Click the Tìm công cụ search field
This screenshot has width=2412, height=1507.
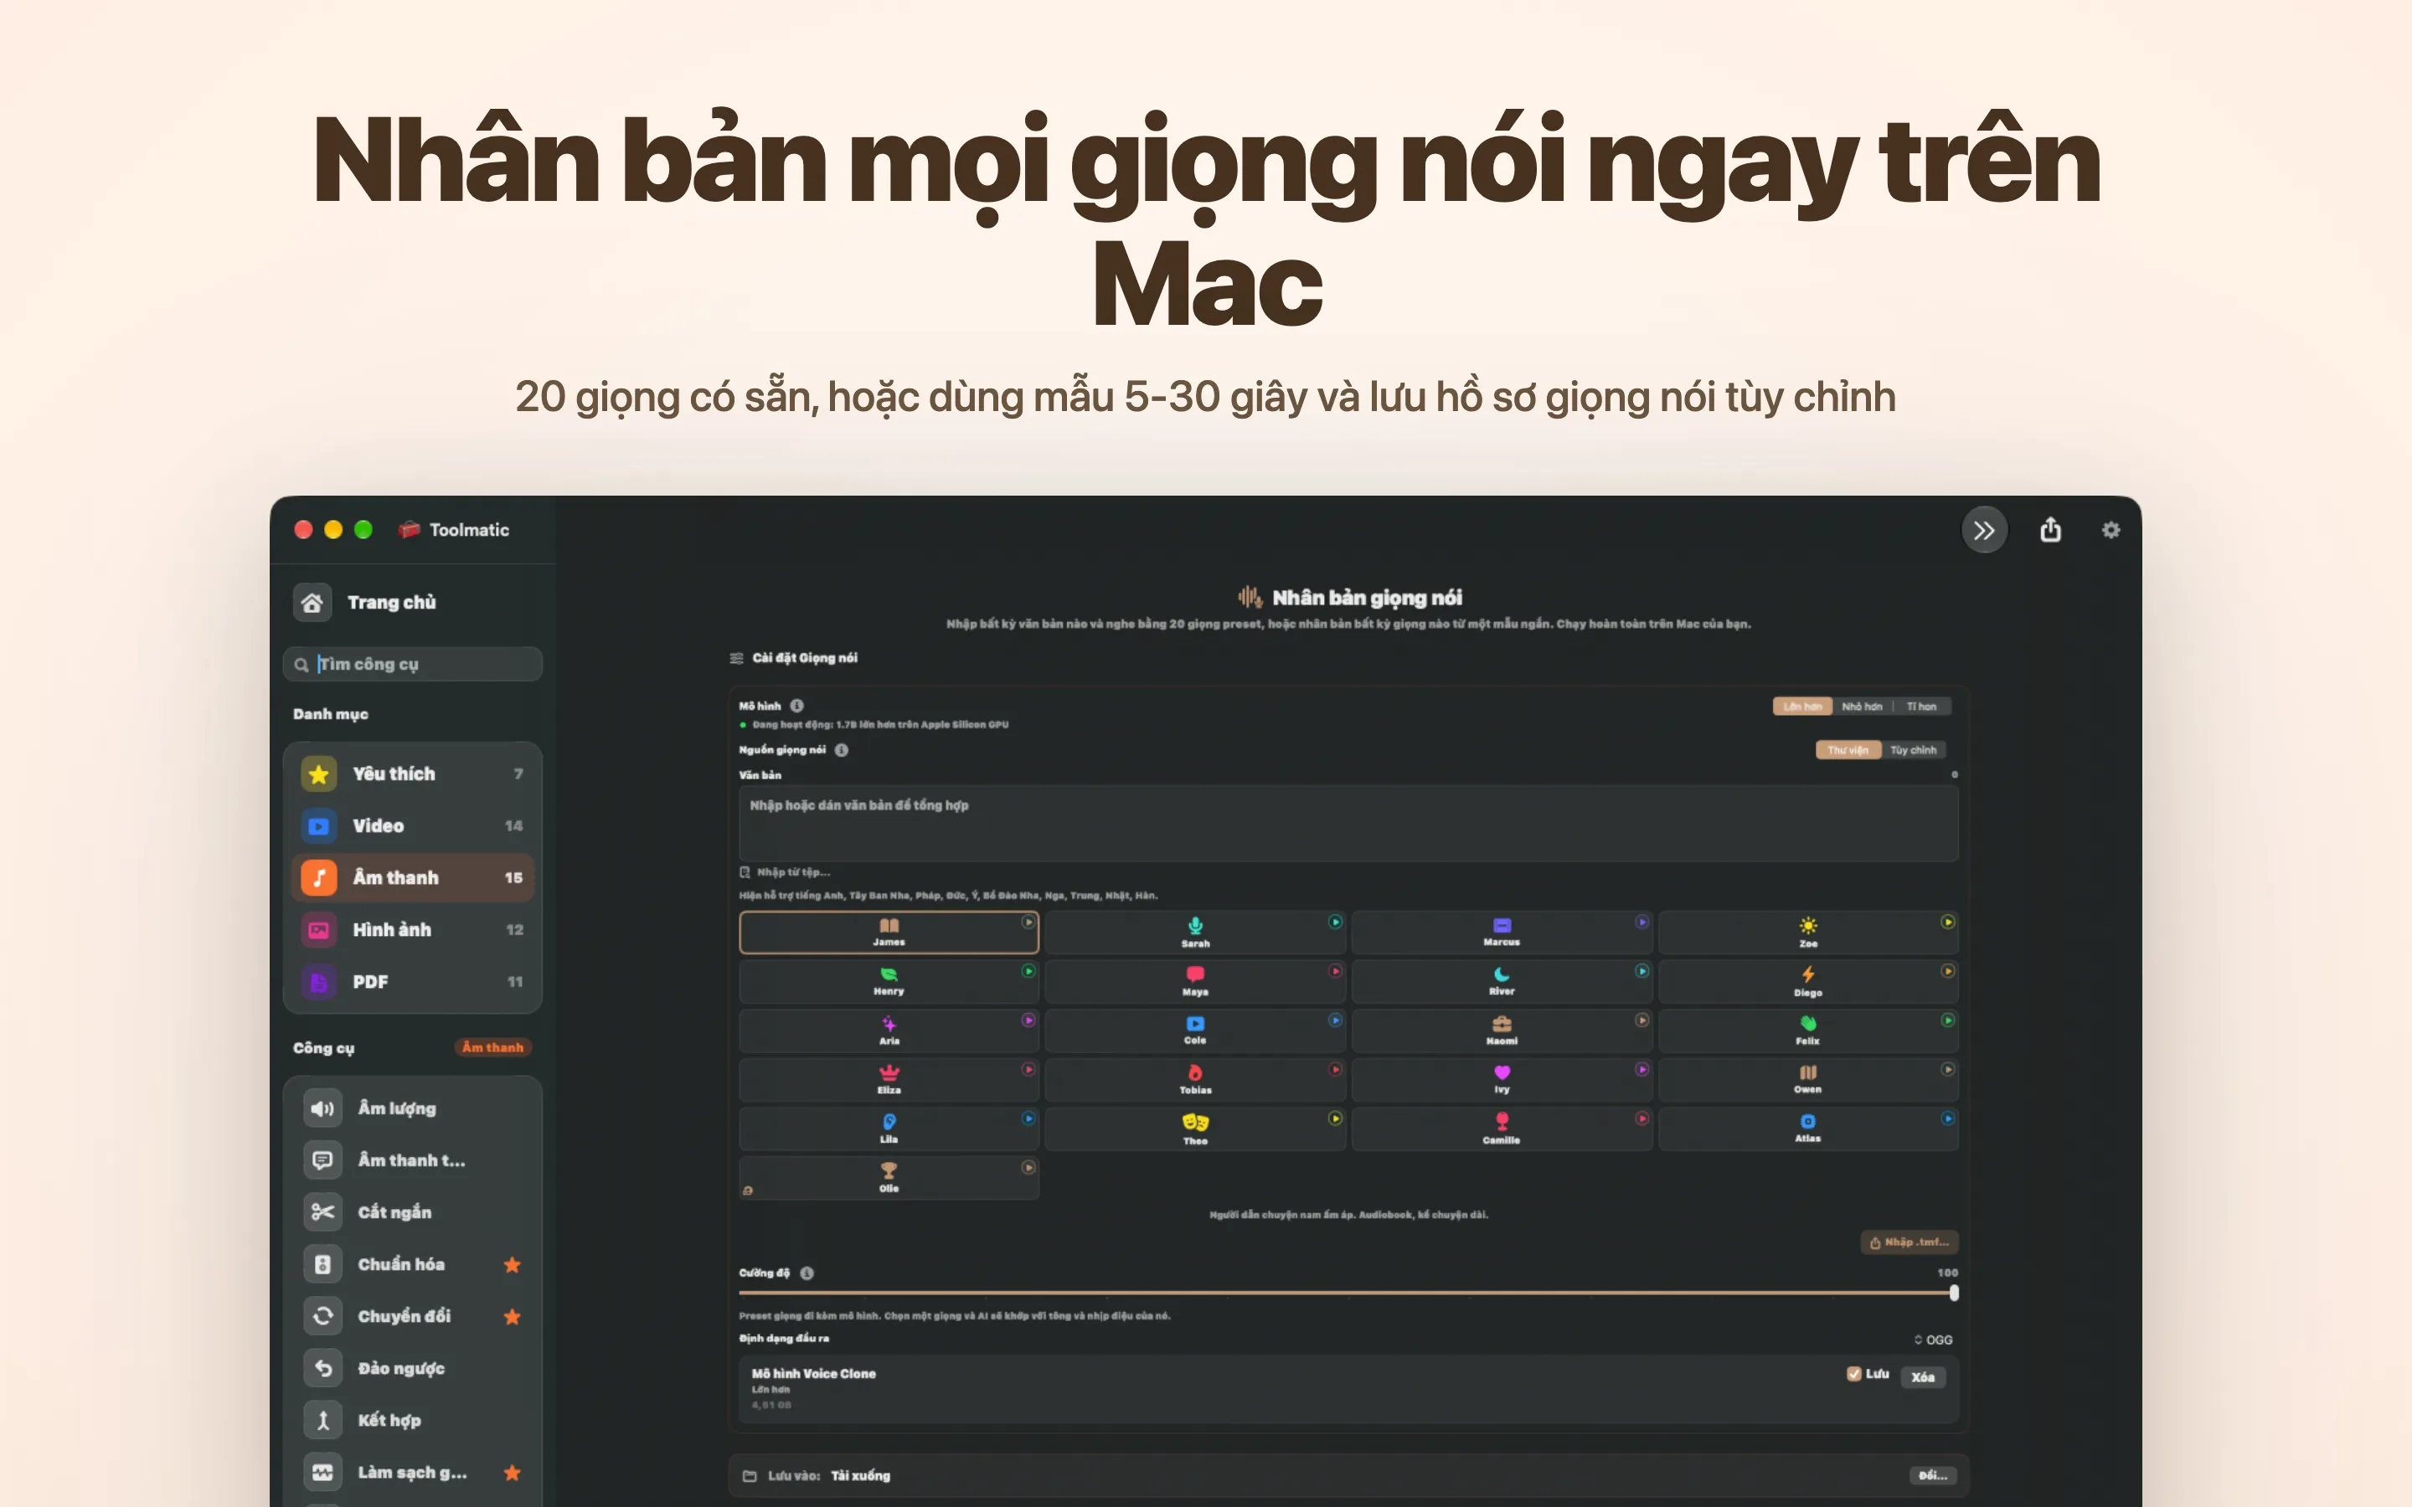point(413,664)
